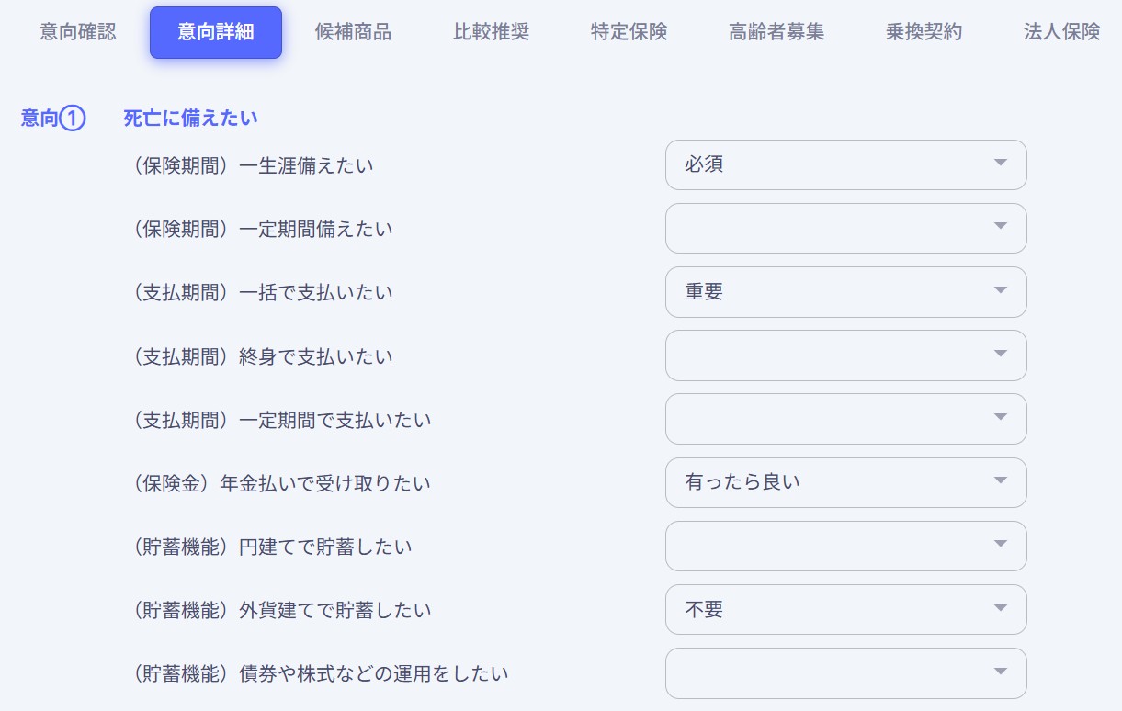Open the 重要 dropdown for 一括で支払いたい
The width and height of the screenshot is (1122, 711).
845,291
